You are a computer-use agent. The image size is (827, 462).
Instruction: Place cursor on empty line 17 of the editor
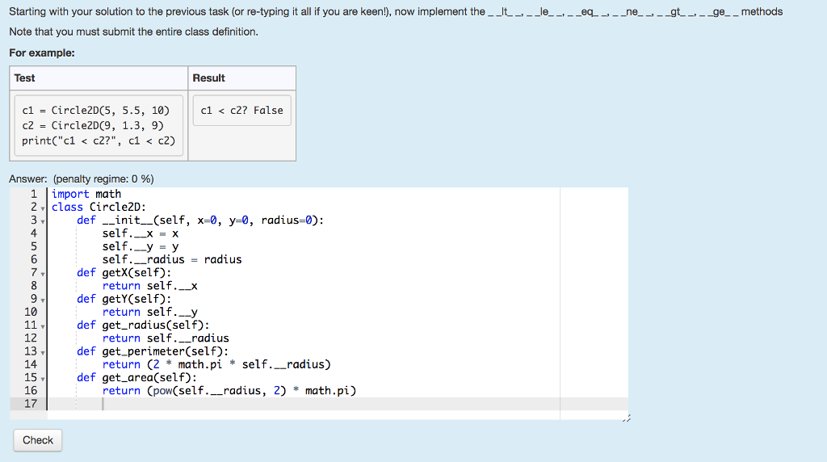click(338, 404)
